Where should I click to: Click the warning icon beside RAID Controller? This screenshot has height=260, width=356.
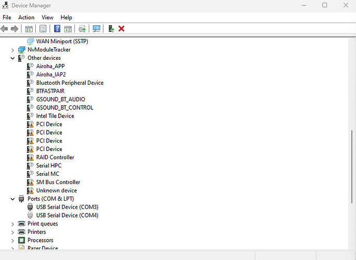pyautogui.click(x=30, y=158)
